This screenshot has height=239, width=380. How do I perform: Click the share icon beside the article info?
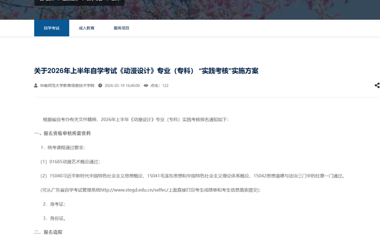pos(377,85)
